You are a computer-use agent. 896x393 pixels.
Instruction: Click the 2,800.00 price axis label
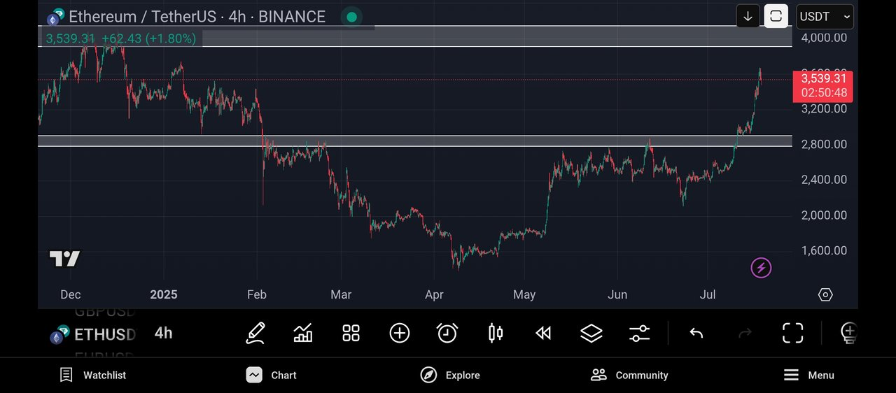click(x=824, y=144)
